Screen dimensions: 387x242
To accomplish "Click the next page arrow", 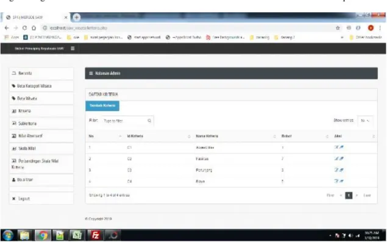I will (357, 195).
